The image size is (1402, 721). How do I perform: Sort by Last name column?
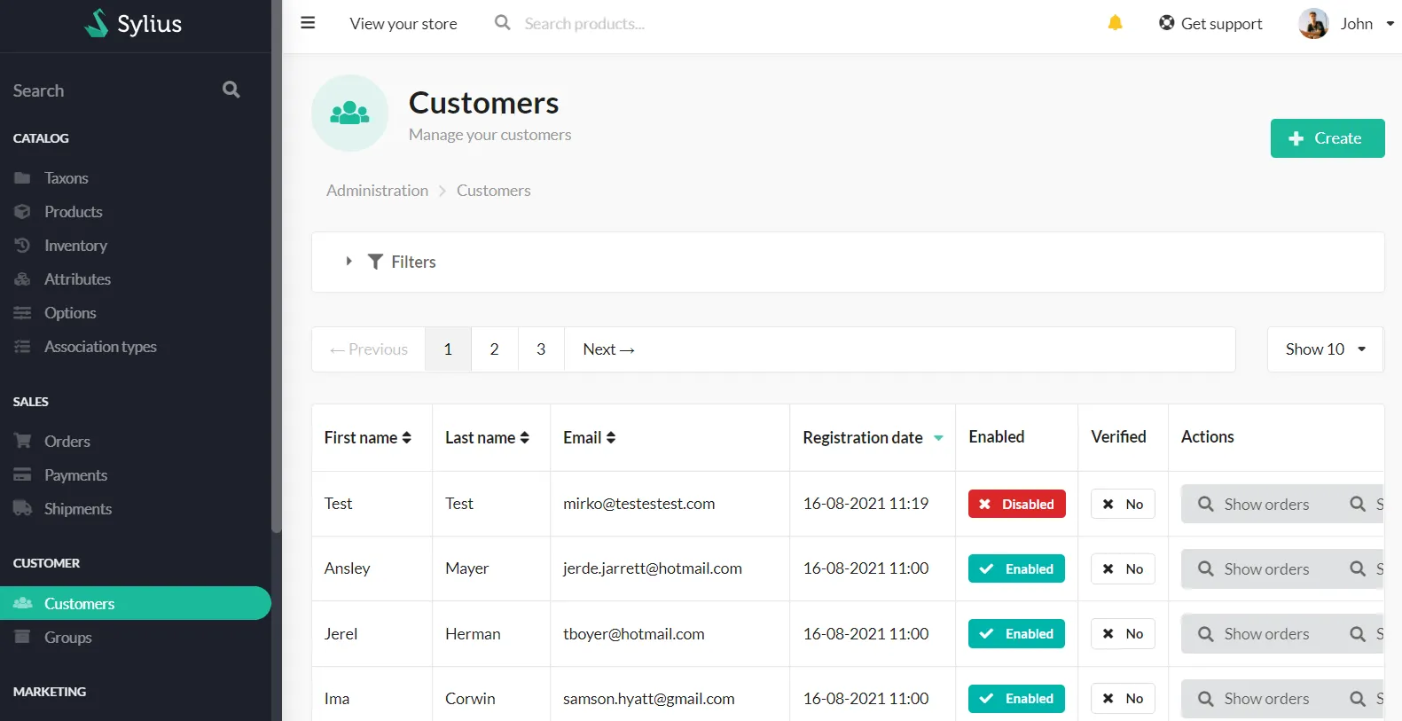click(x=487, y=437)
